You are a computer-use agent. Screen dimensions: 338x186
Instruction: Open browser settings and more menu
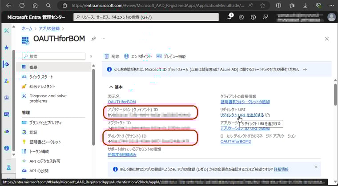(331, 6)
